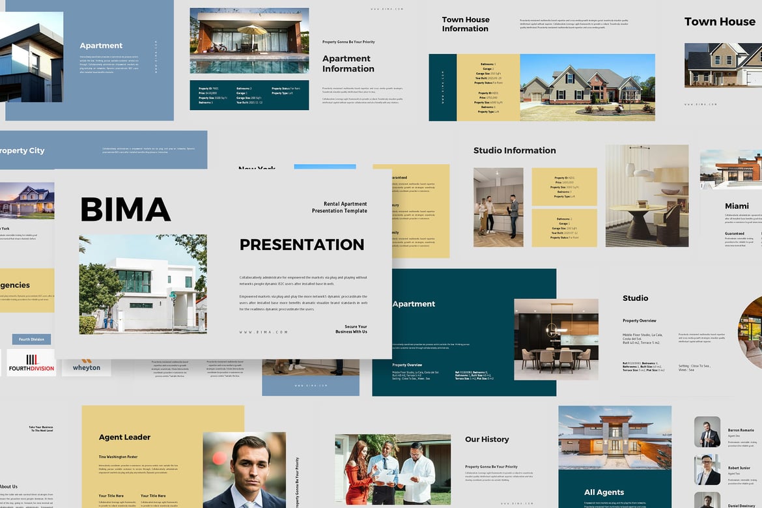
Task: Select the house at dusk photo
Action: (x=27, y=201)
